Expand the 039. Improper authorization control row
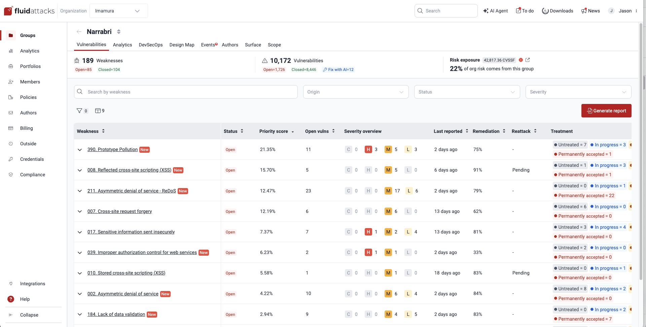The width and height of the screenshot is (646, 327). pyautogui.click(x=80, y=253)
